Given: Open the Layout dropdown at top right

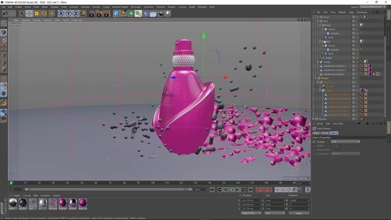Looking at the screenshot, I should point(372,7).
